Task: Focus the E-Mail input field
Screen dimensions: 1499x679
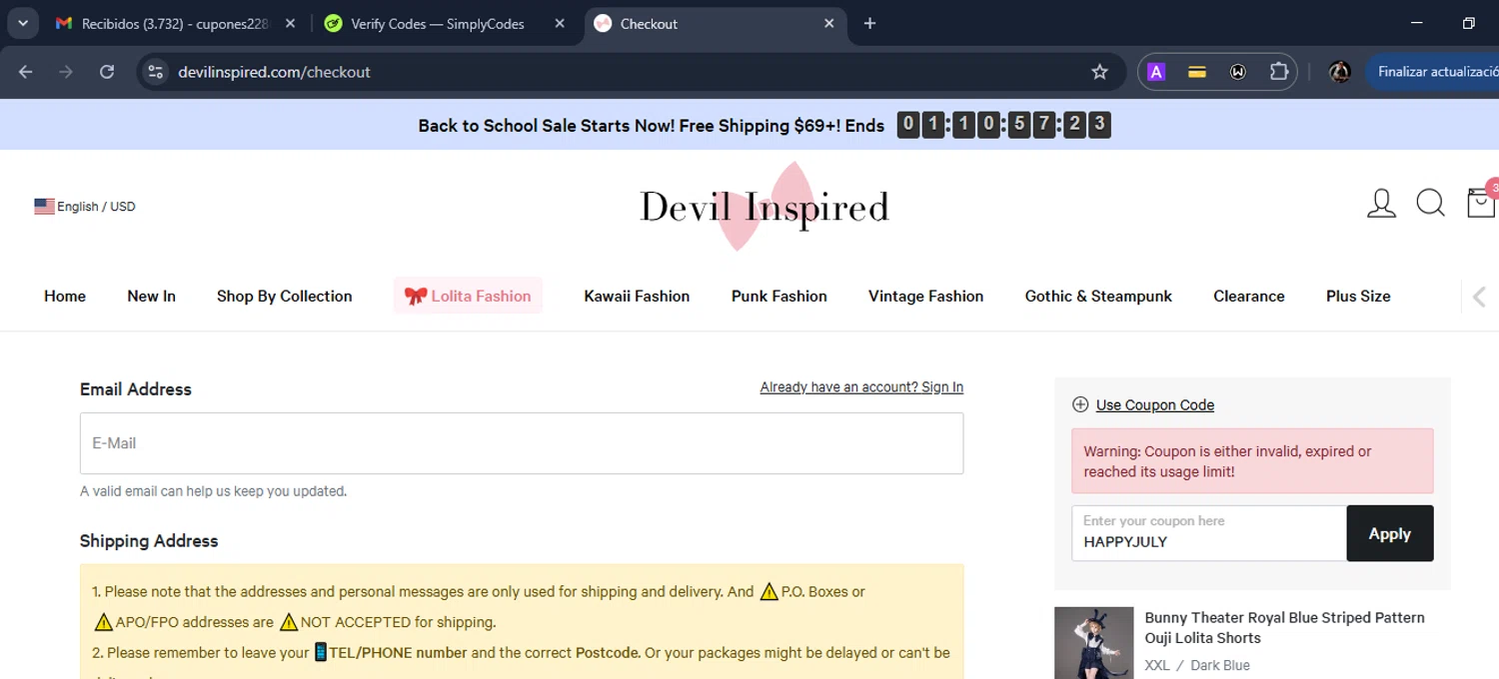Action: [522, 443]
